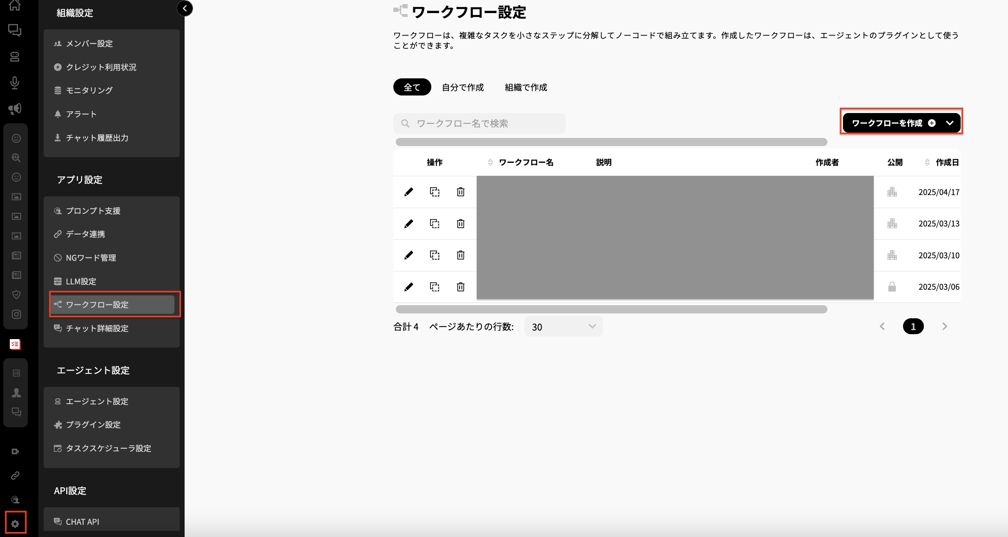This screenshot has height=537, width=1008.
Task: Open the ワークフローを作成 dropdown arrow
Action: pyautogui.click(x=950, y=122)
